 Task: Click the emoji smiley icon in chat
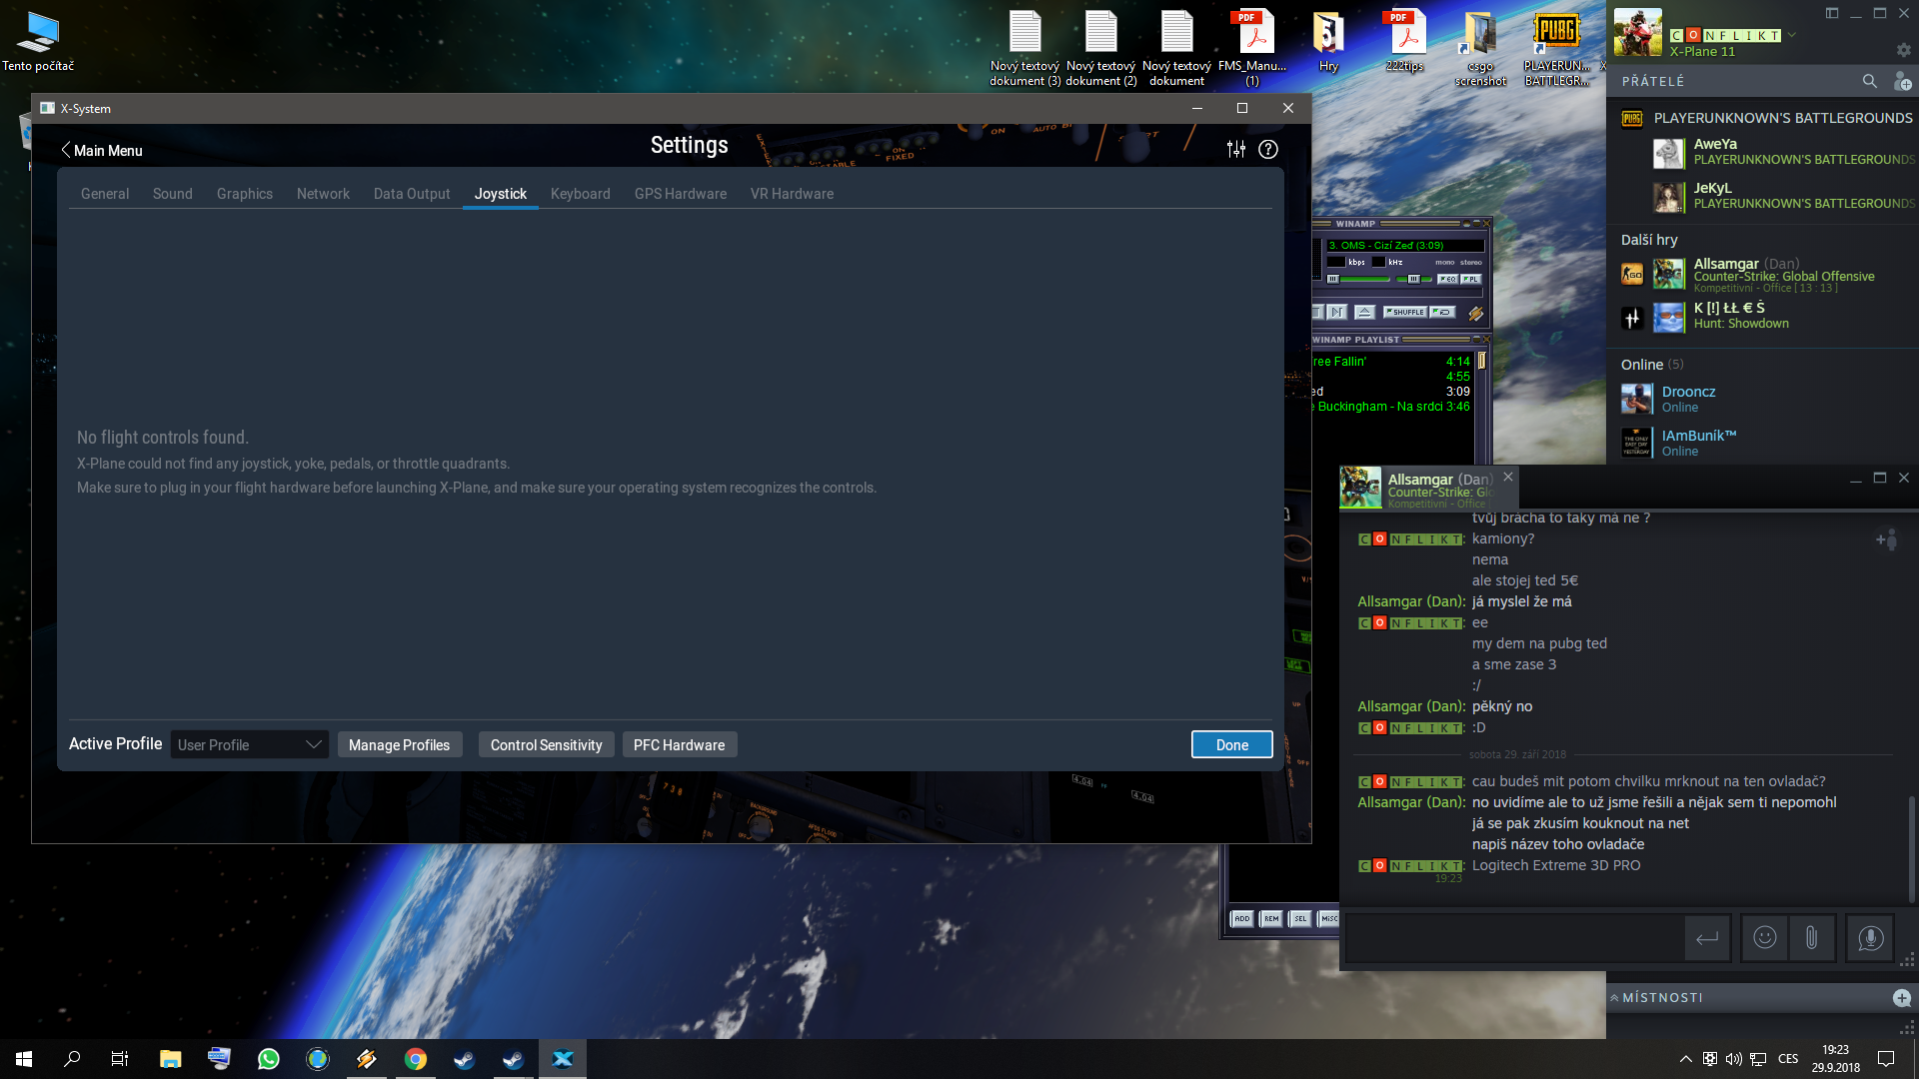coord(1765,937)
